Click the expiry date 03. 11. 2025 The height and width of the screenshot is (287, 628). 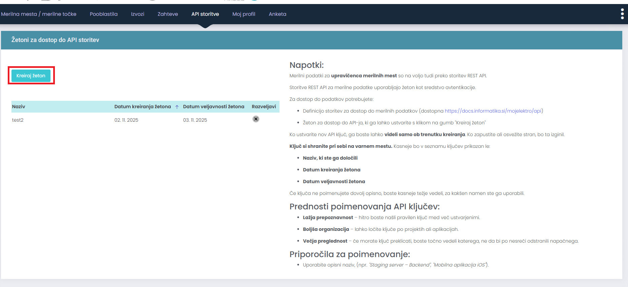tap(195, 120)
